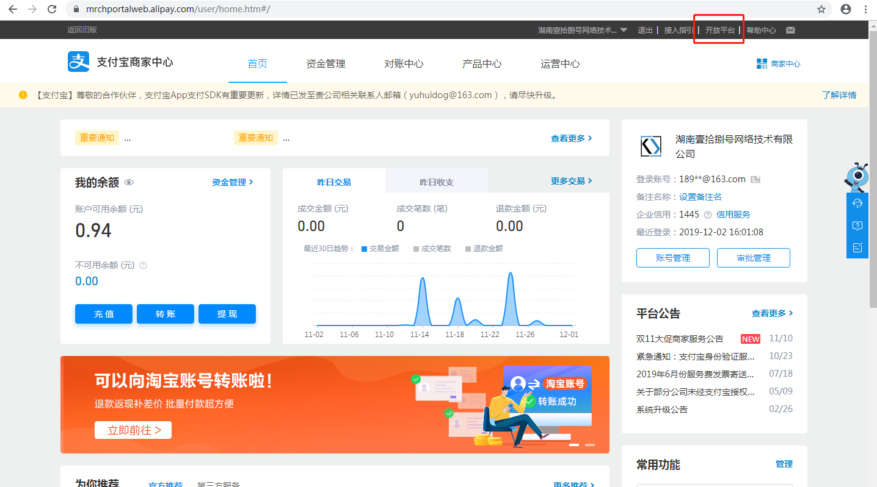Click the 商家中心 grid icon
Image resolution: width=877 pixels, height=487 pixels.
tap(762, 63)
